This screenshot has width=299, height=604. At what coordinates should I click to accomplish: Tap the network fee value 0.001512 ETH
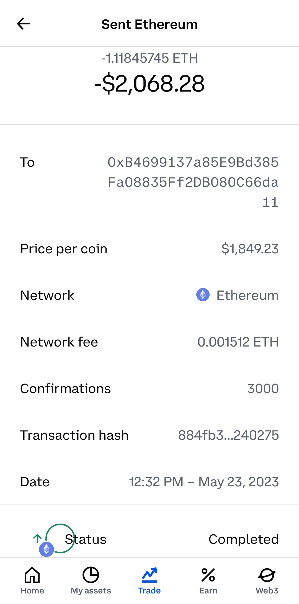click(238, 342)
